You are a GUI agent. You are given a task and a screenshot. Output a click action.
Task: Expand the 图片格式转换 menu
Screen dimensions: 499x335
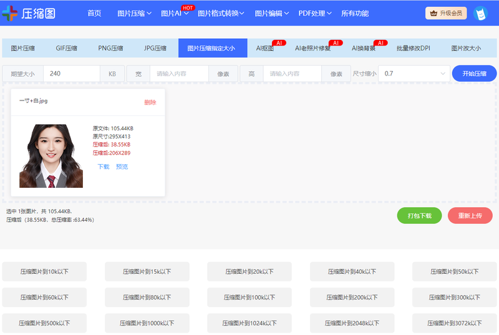pos(221,13)
